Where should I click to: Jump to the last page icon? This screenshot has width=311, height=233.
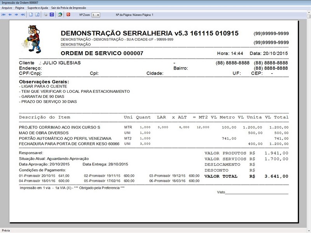point(22,14)
